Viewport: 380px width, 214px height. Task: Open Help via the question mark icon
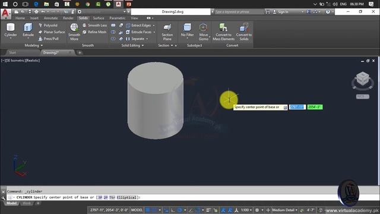click(328, 12)
